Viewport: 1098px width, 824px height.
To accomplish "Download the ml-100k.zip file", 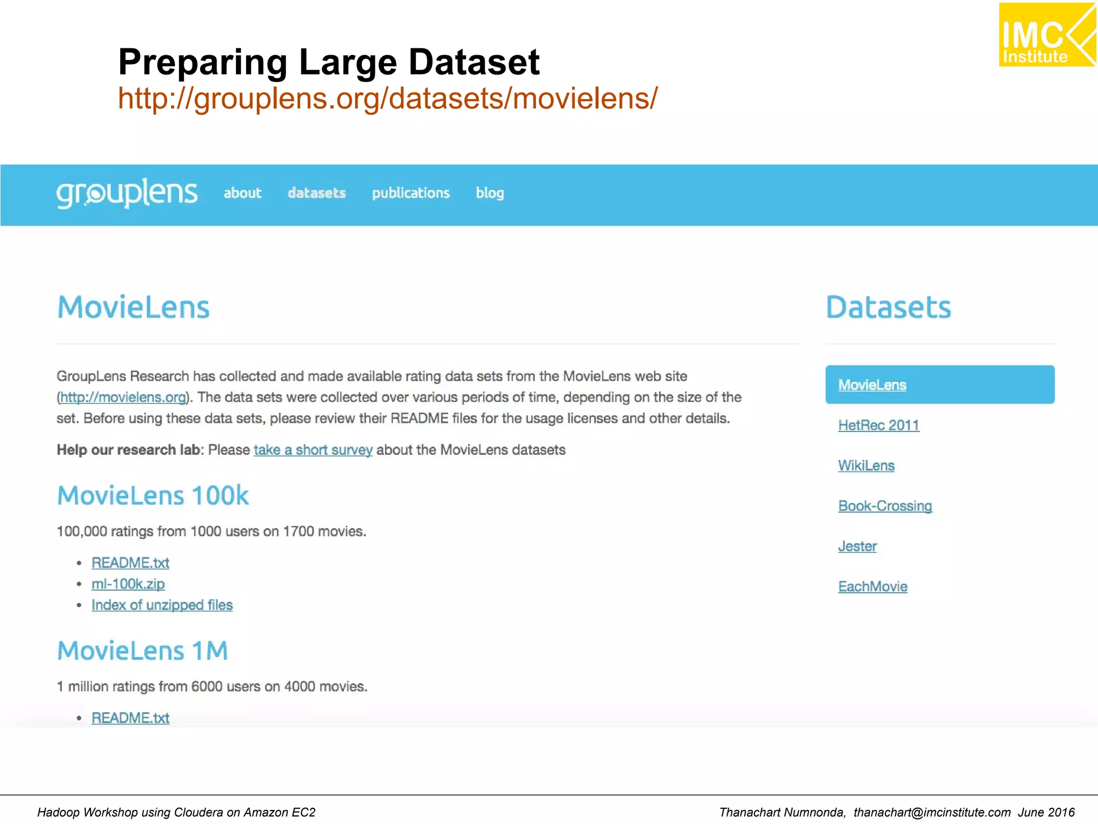I will [x=128, y=584].
